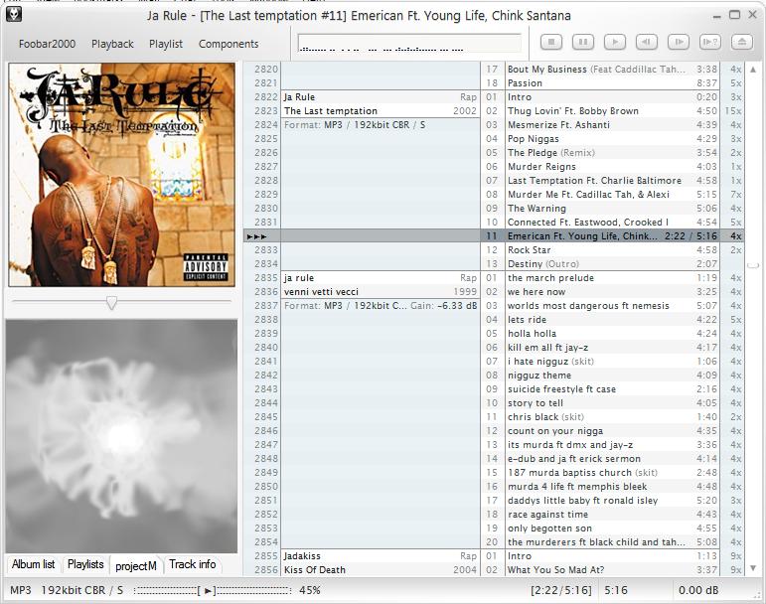Screen dimensions: 766x604
Task: Click 'Gain: -6.33 dB' format info
Action: point(443,306)
